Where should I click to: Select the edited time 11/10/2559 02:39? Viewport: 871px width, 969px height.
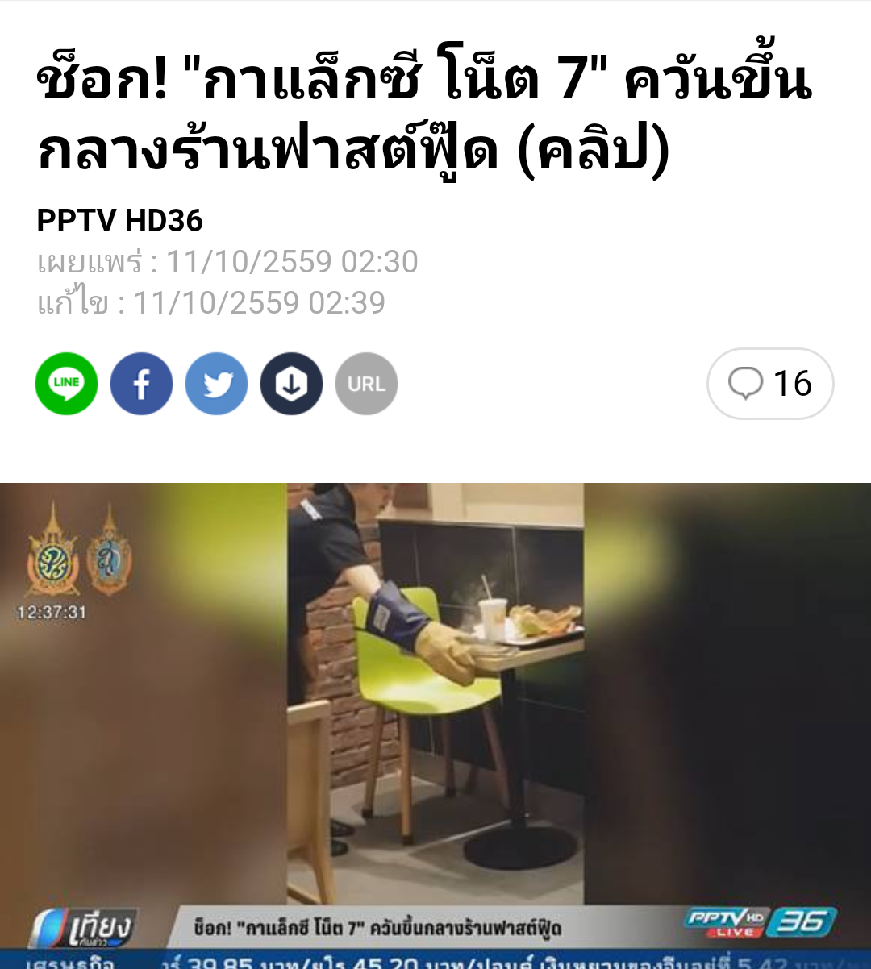(x=259, y=303)
